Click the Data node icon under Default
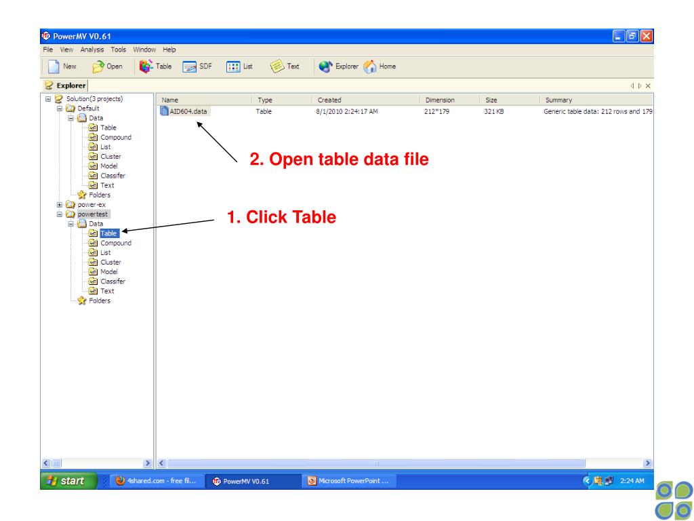694x521 pixels. (x=82, y=118)
